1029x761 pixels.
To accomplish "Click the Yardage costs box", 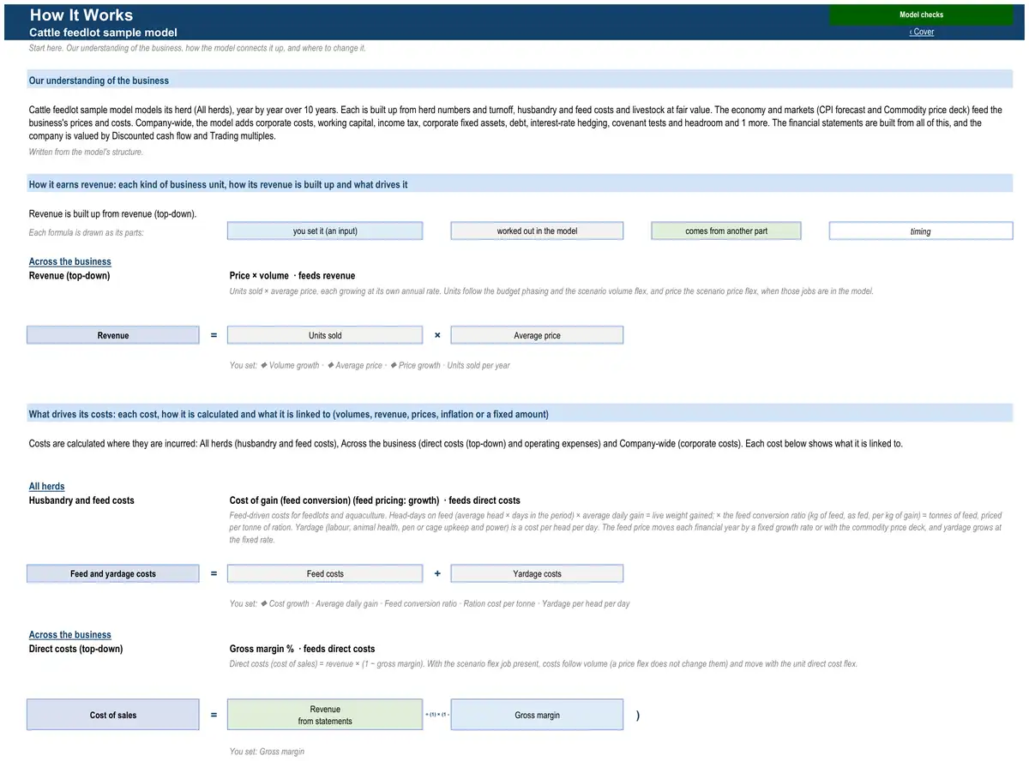I will (x=537, y=573).
